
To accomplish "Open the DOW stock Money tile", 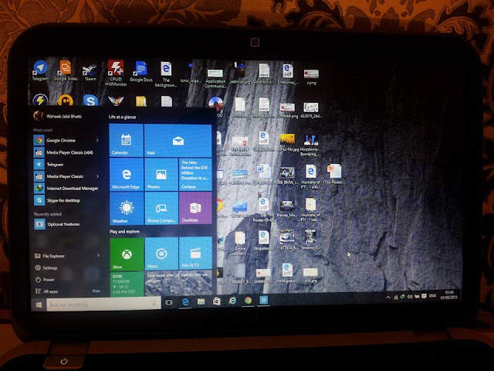I will [127, 284].
